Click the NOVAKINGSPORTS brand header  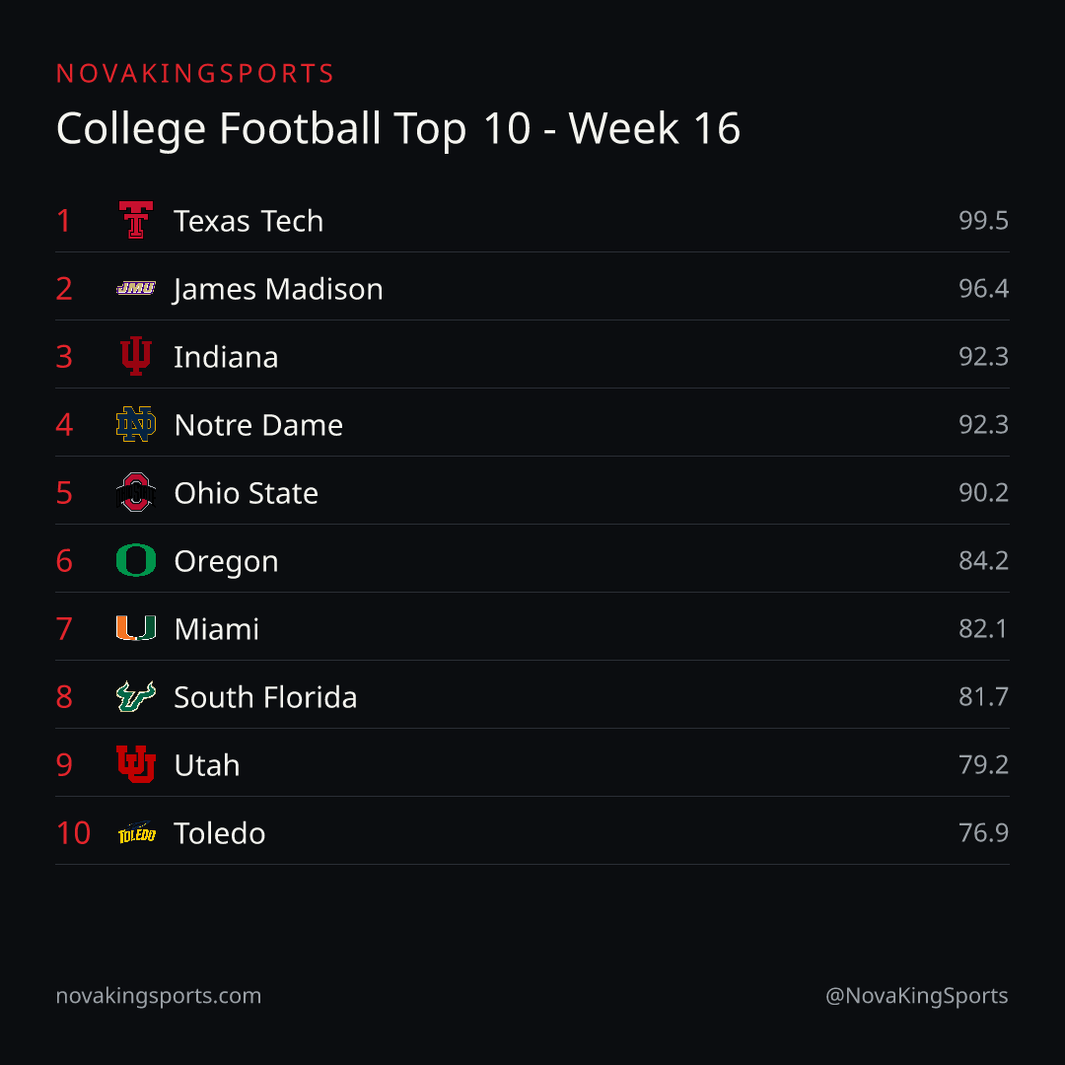coord(195,73)
